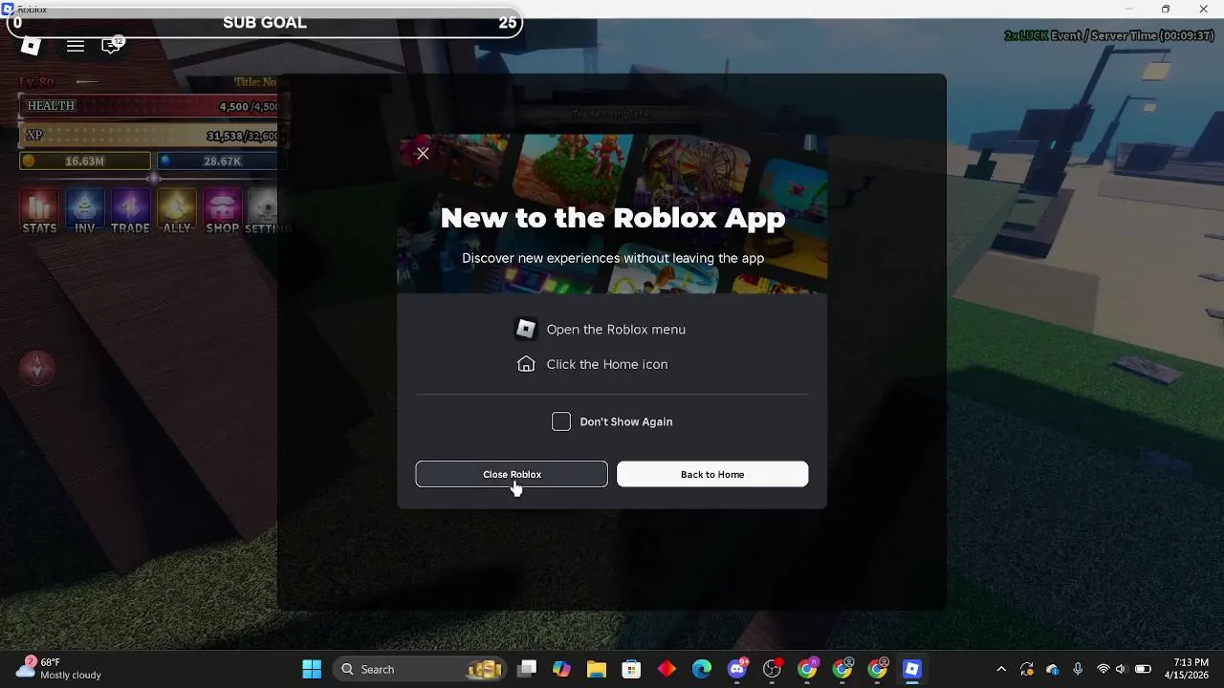Open Copilot from the taskbar
This screenshot has width=1224, height=688.
click(561, 669)
